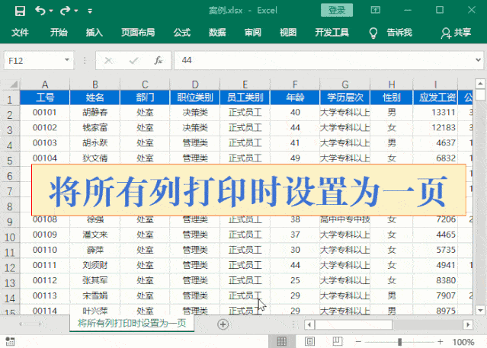Click the Insert Function fx icon
The image size is (487, 348).
click(158, 60)
